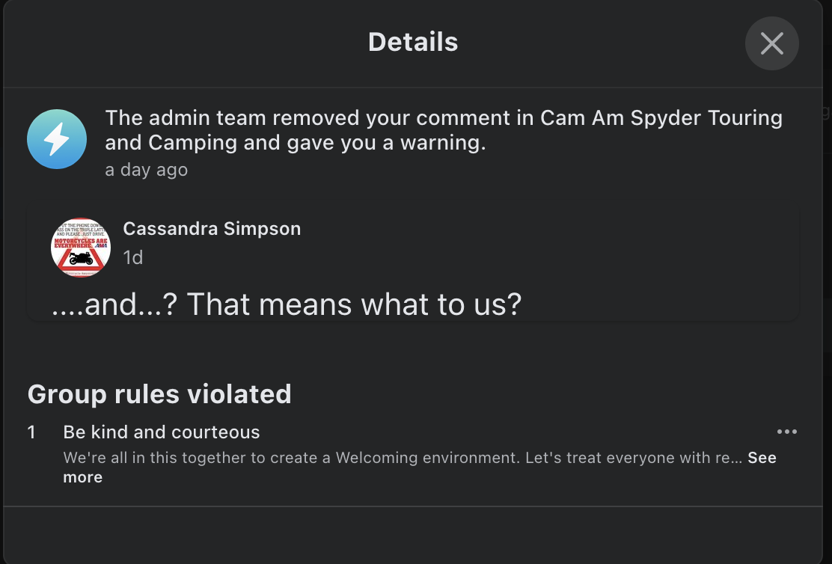This screenshot has width=832, height=564.
Task: Open Cassandra Simpson's motorcycle profile picture
Action: 81,248
